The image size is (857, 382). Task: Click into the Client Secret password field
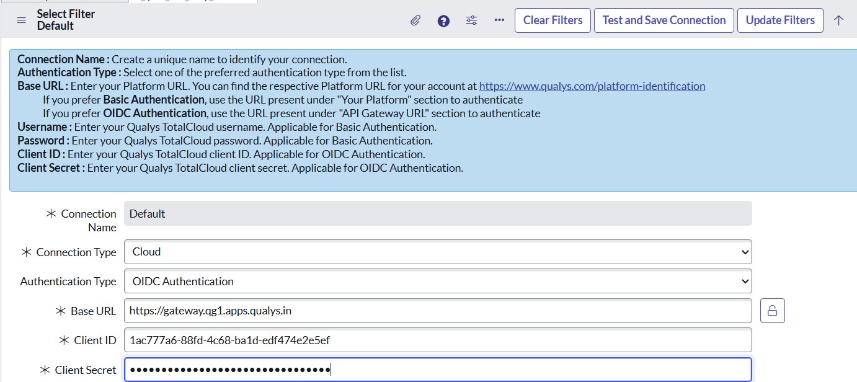click(438, 370)
